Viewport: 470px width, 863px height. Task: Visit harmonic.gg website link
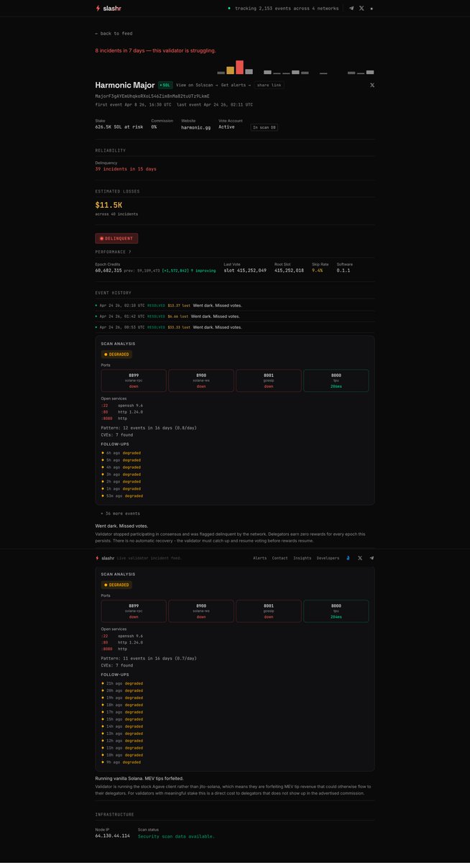coord(195,127)
